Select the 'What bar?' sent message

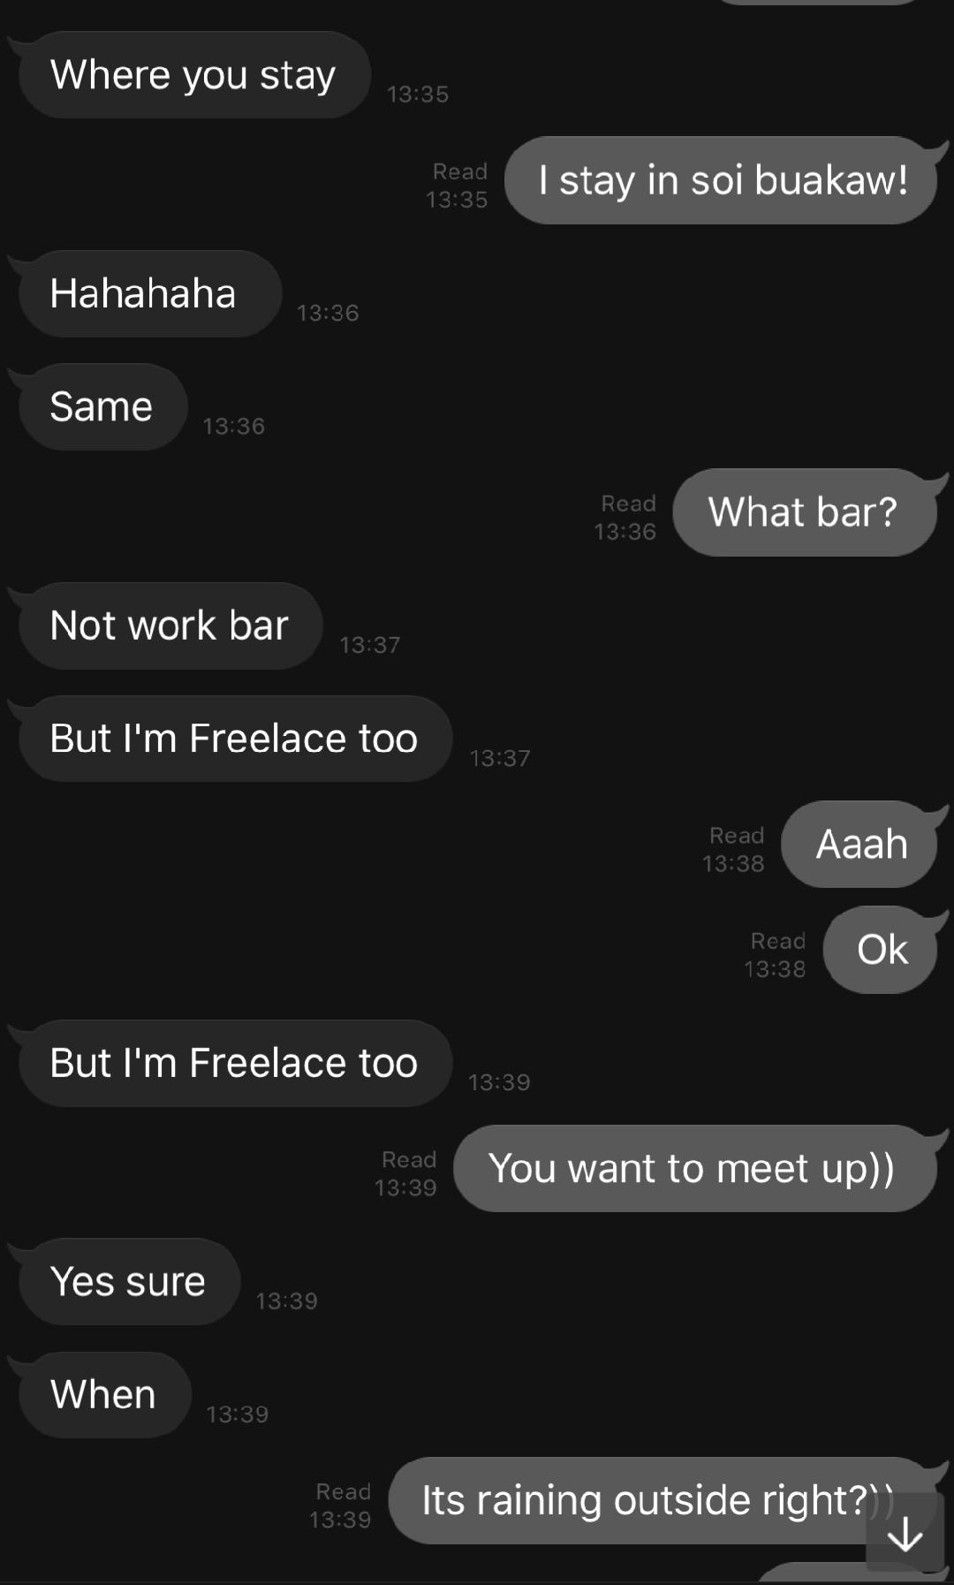point(805,512)
